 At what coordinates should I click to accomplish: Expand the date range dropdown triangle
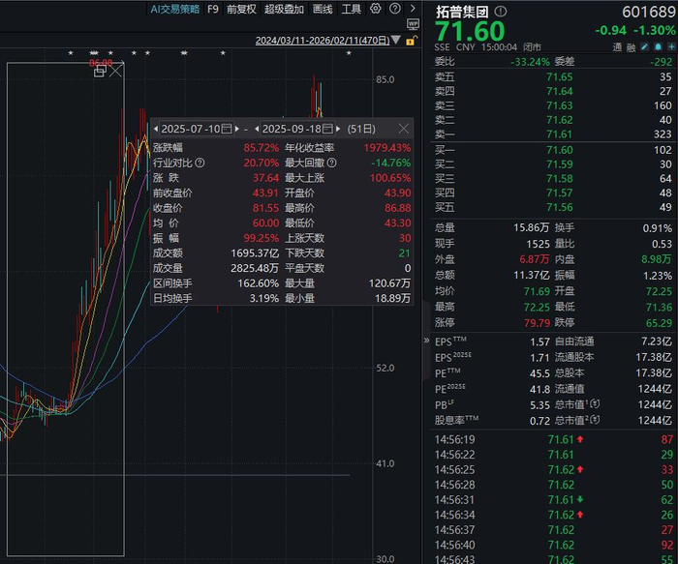(395, 41)
